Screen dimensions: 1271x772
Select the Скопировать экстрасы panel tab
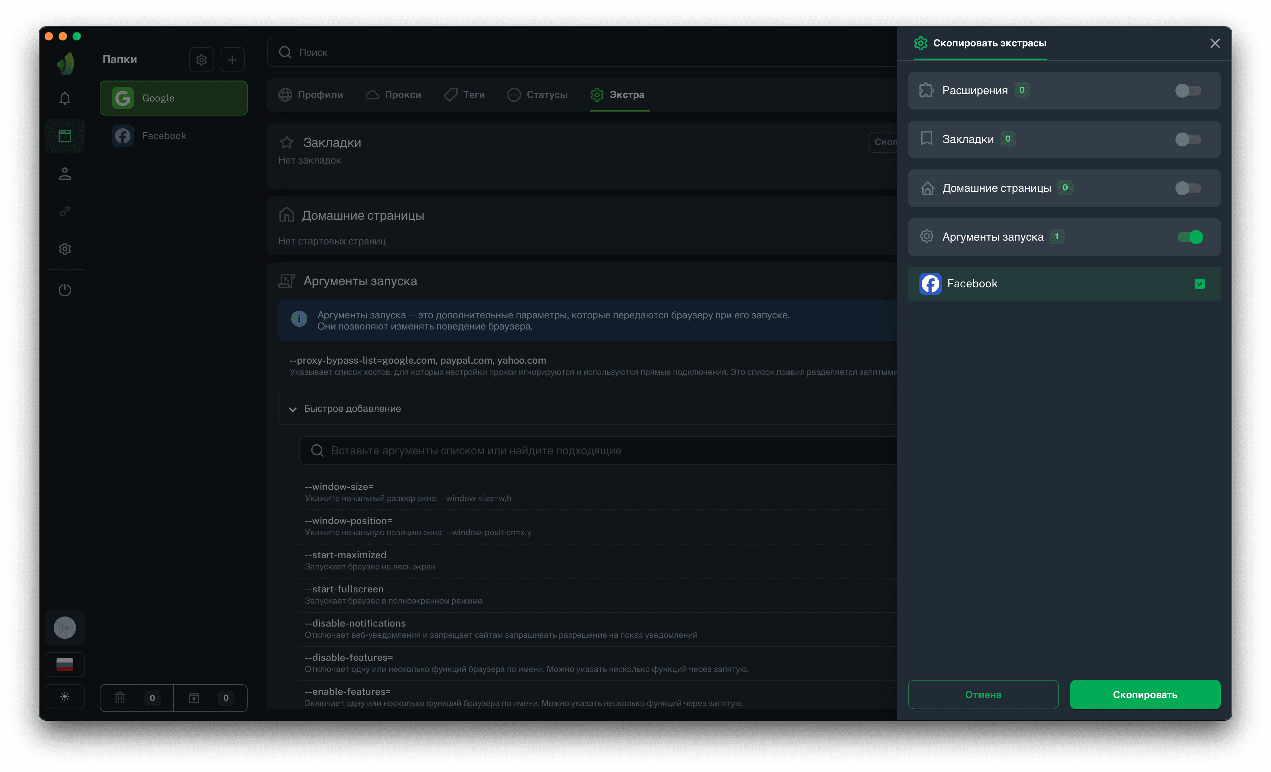(980, 43)
